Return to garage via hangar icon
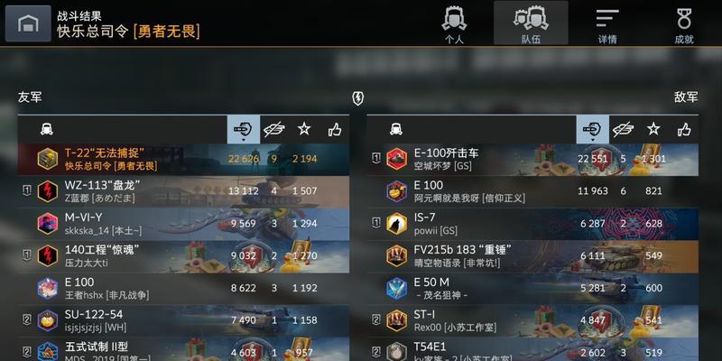This screenshot has width=722, height=361. coord(28,23)
